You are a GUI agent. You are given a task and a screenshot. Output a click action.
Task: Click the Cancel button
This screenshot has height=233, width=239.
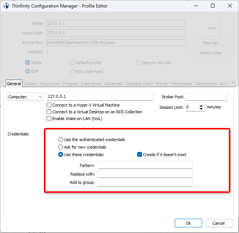pos(219,223)
